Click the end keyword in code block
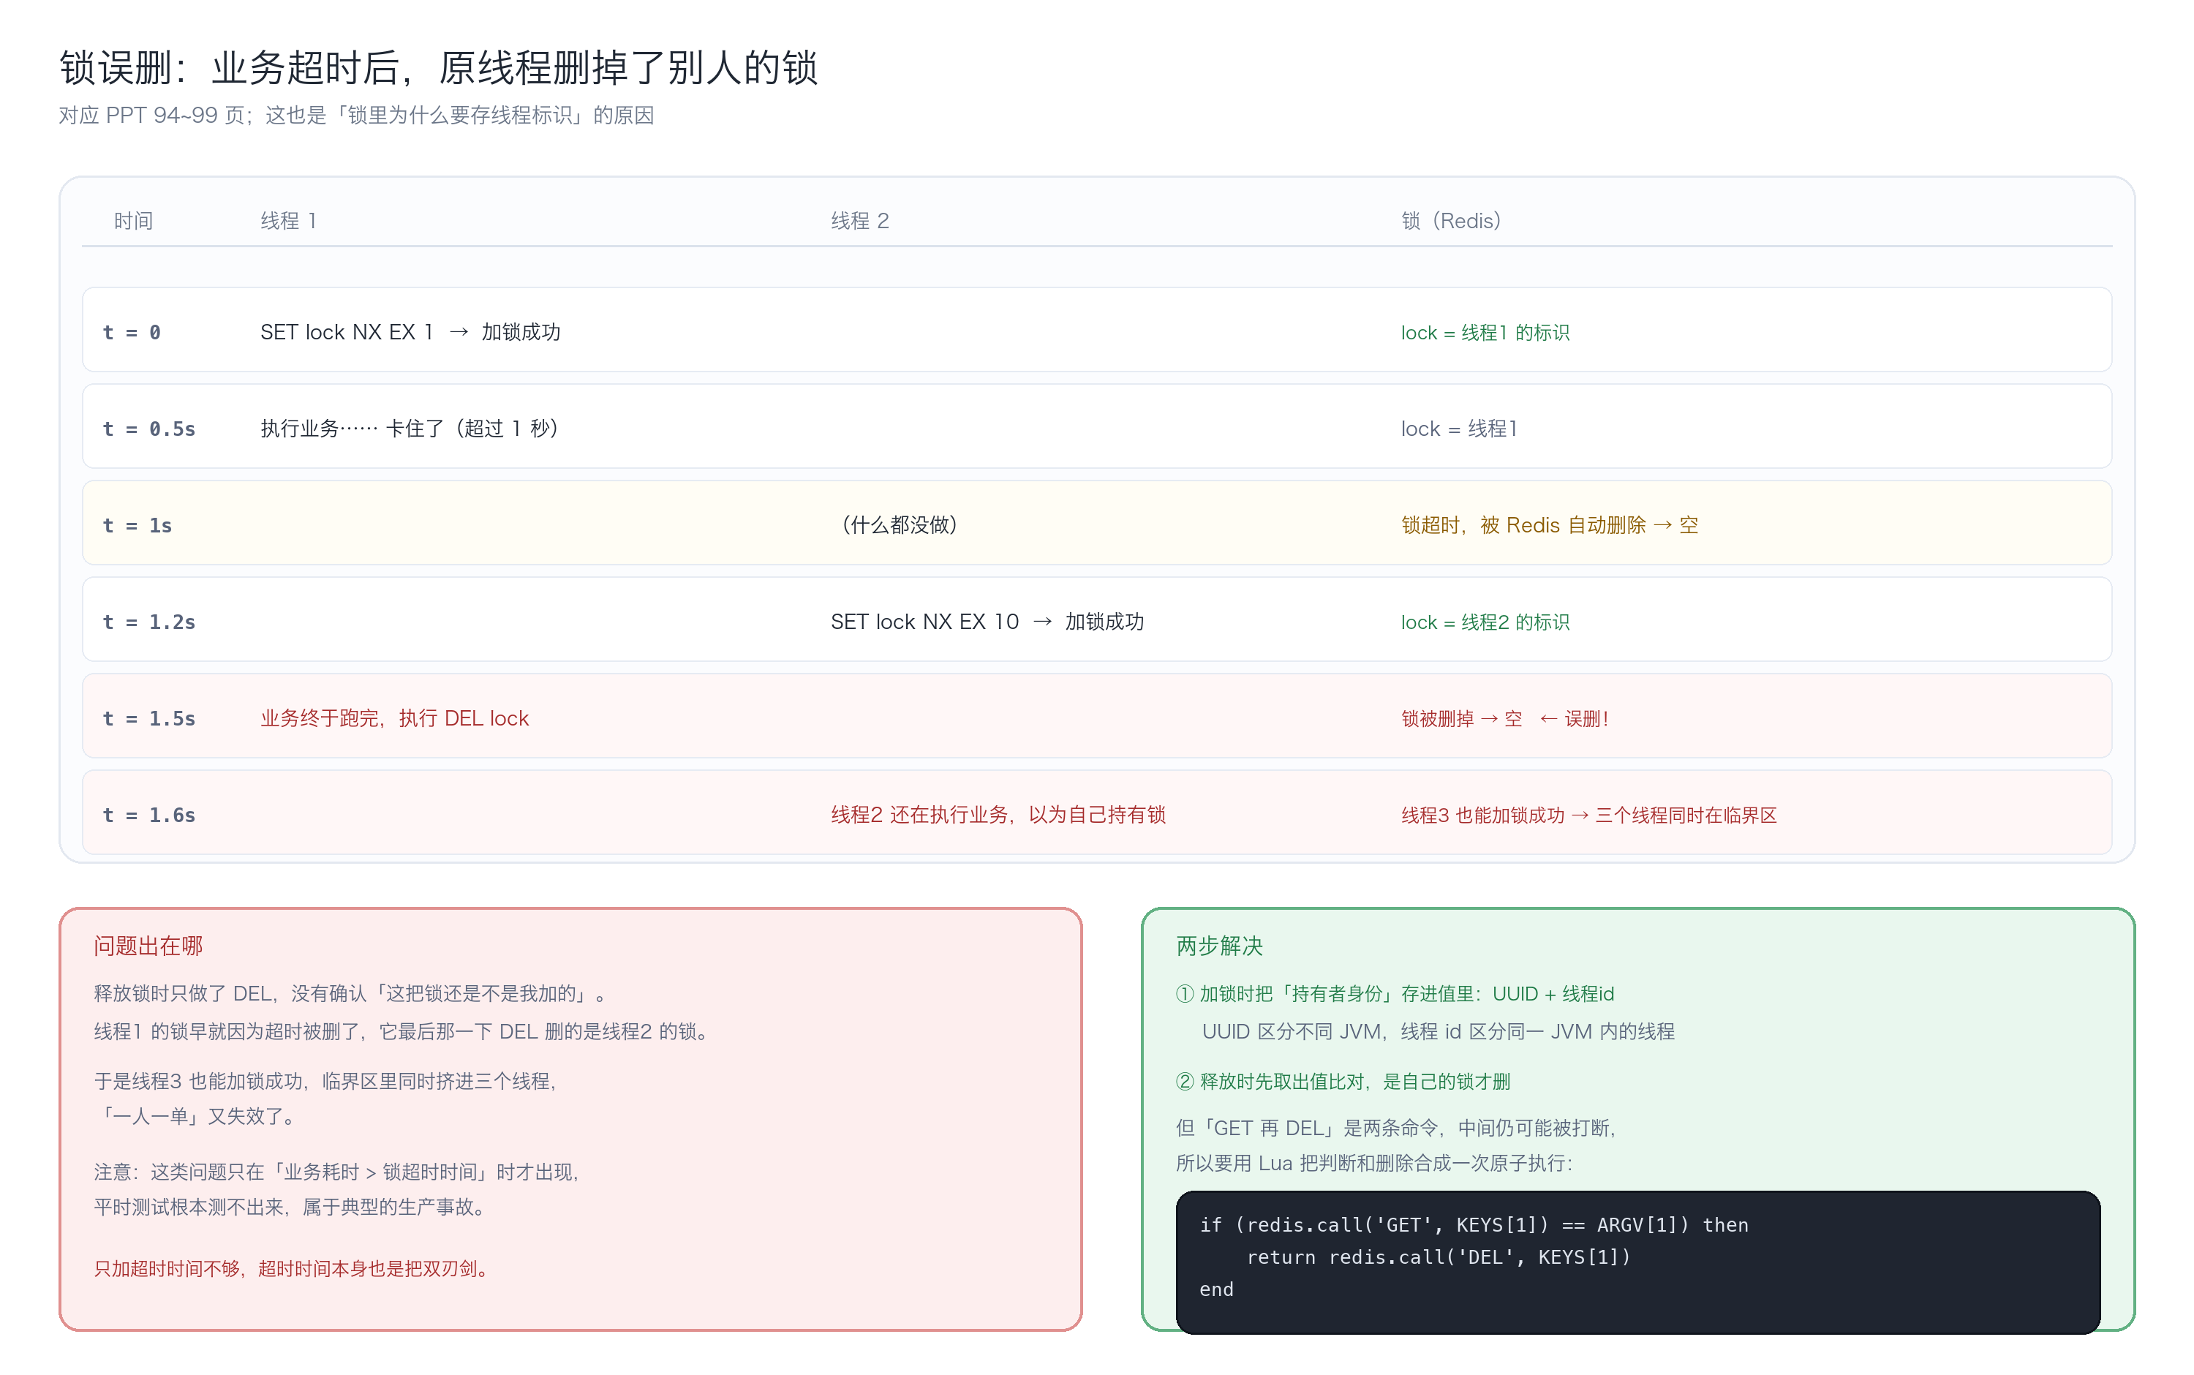This screenshot has width=2194, height=1375. click(1216, 1289)
